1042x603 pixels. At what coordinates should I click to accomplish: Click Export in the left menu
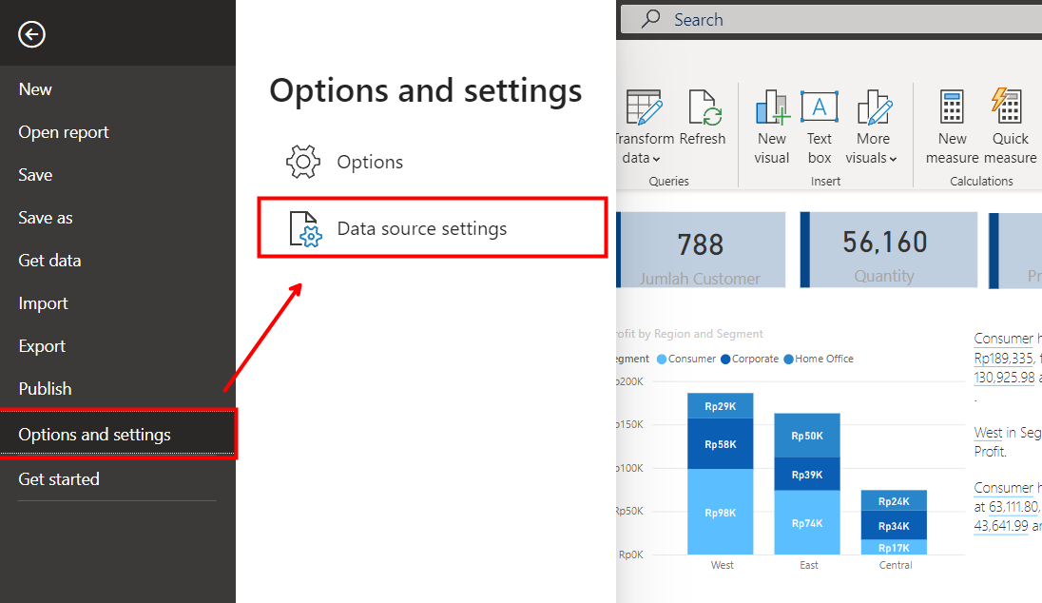pyautogui.click(x=42, y=346)
